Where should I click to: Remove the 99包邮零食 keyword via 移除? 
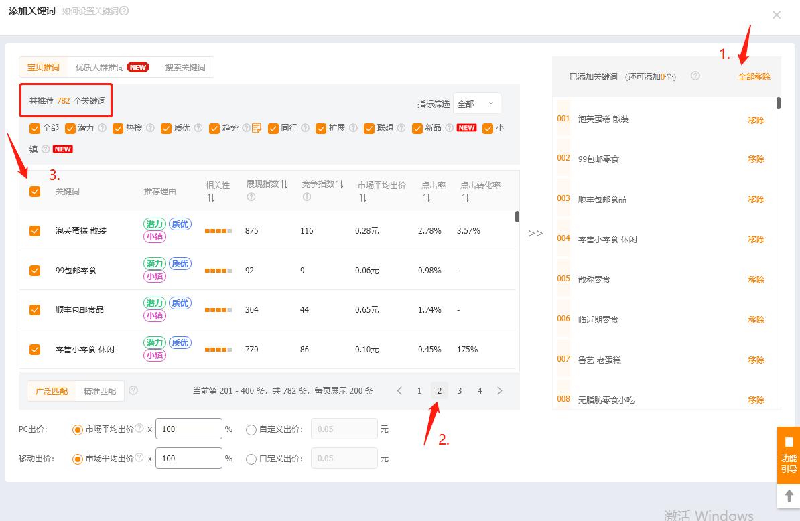pyautogui.click(x=756, y=159)
